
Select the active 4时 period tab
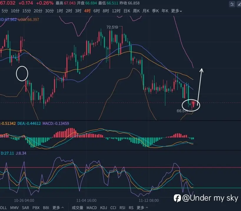click(87, 11)
